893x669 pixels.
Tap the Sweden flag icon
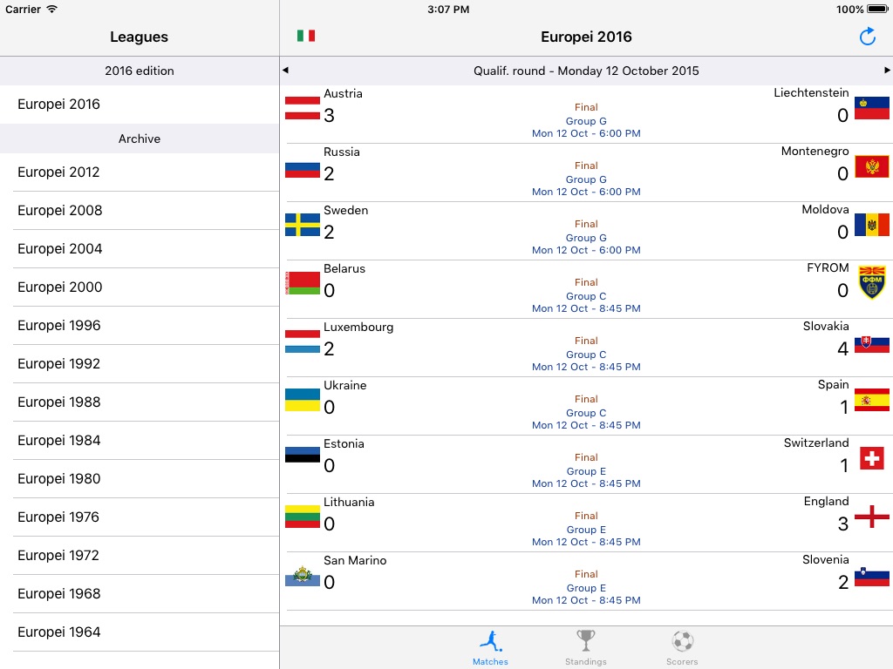tap(303, 224)
